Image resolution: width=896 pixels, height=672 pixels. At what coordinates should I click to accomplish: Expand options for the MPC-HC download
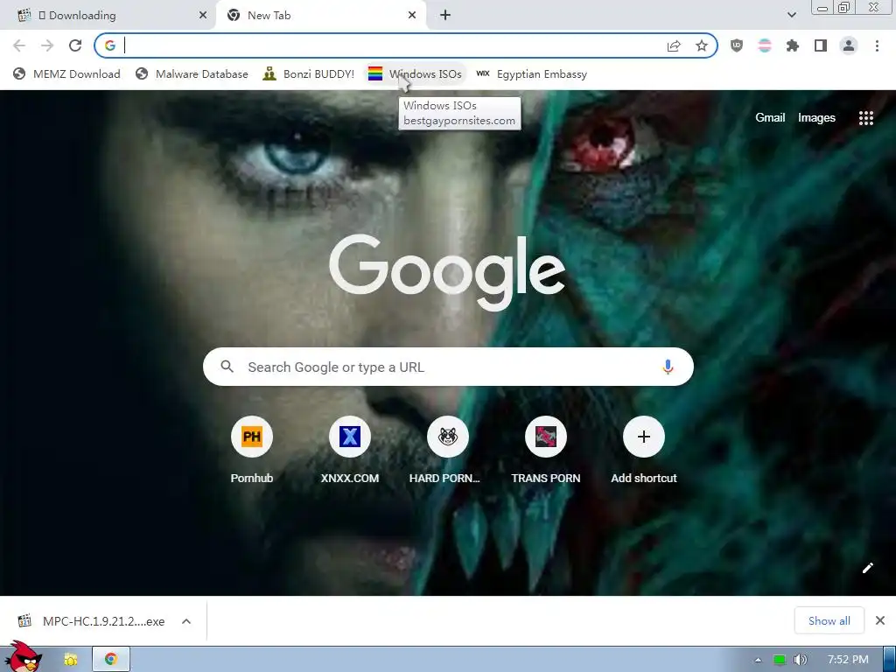click(x=186, y=621)
